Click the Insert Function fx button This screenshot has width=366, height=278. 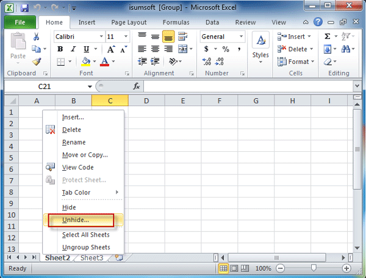[136, 87]
